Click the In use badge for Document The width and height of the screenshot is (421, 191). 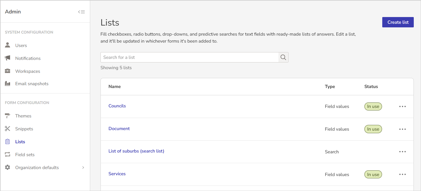(x=373, y=129)
